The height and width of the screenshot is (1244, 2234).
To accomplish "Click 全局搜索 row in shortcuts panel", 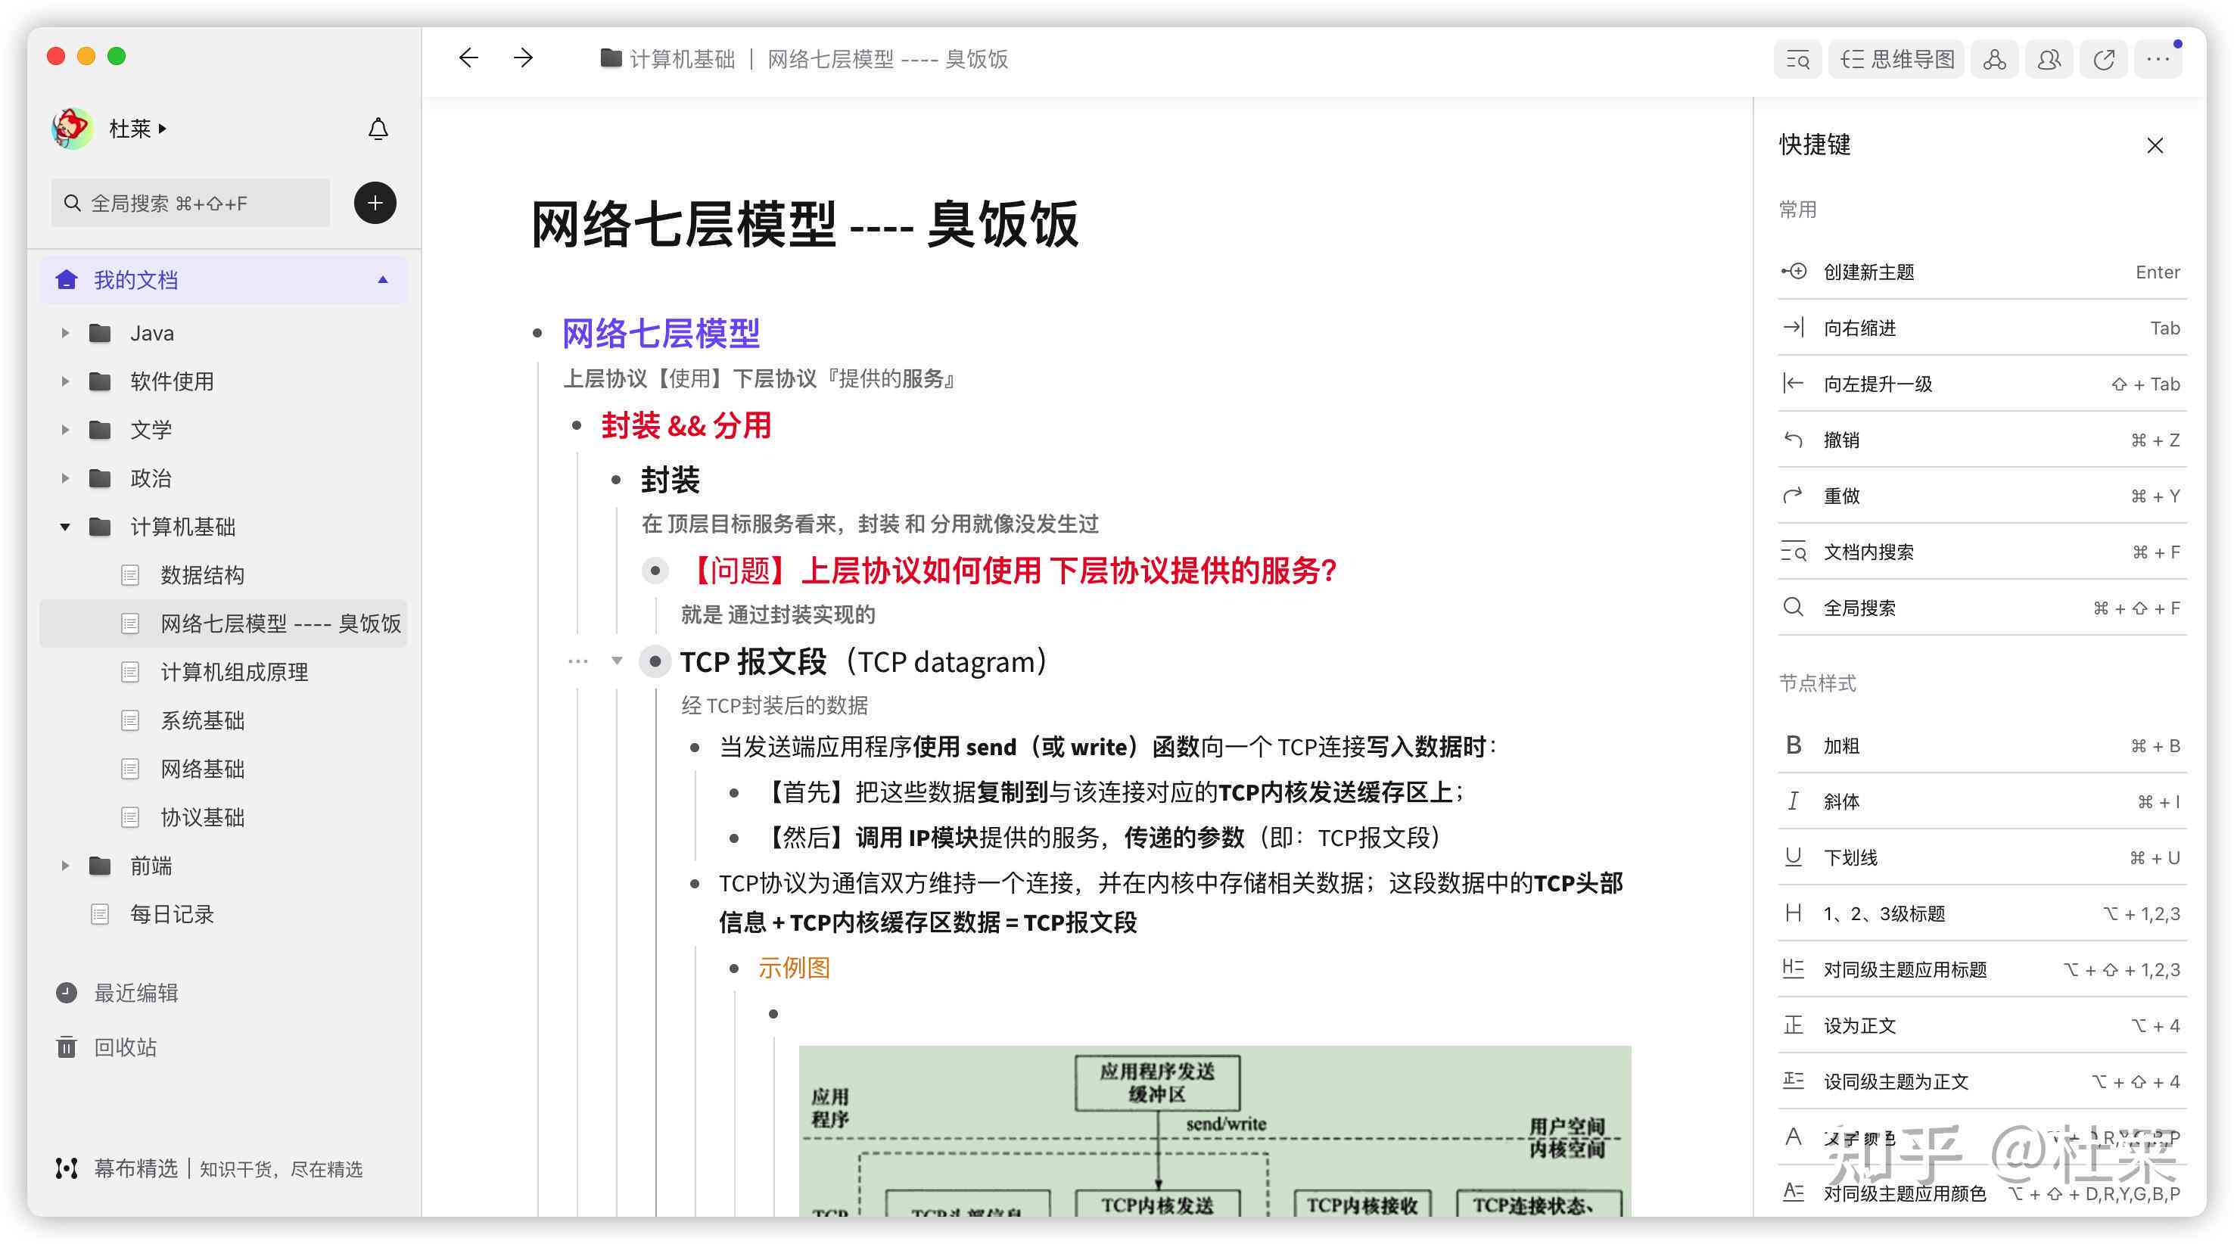I will [1982, 608].
